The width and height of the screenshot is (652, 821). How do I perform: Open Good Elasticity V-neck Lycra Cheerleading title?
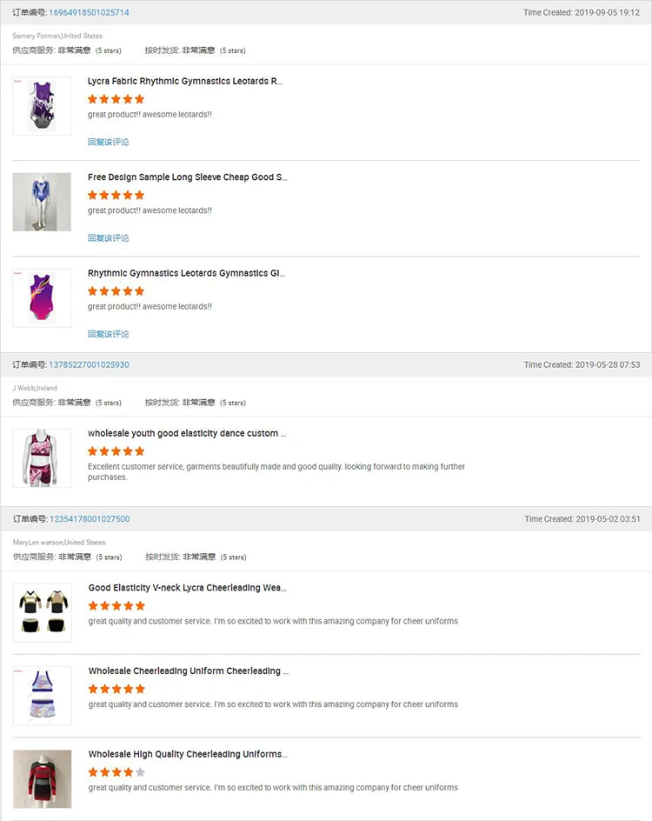(187, 588)
